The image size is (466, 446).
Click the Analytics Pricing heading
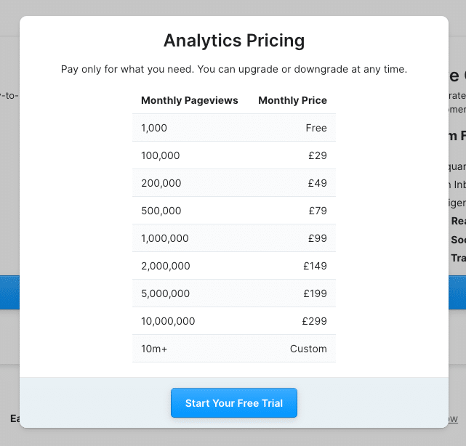(234, 41)
